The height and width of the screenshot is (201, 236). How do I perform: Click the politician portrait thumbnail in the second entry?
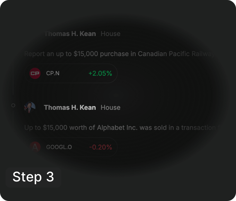click(29, 107)
